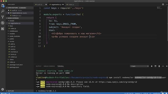The width and height of the screenshot is (168, 94).
Task: Open the terminal selector dropdown '1: bash'
Action: (x=139, y=66)
